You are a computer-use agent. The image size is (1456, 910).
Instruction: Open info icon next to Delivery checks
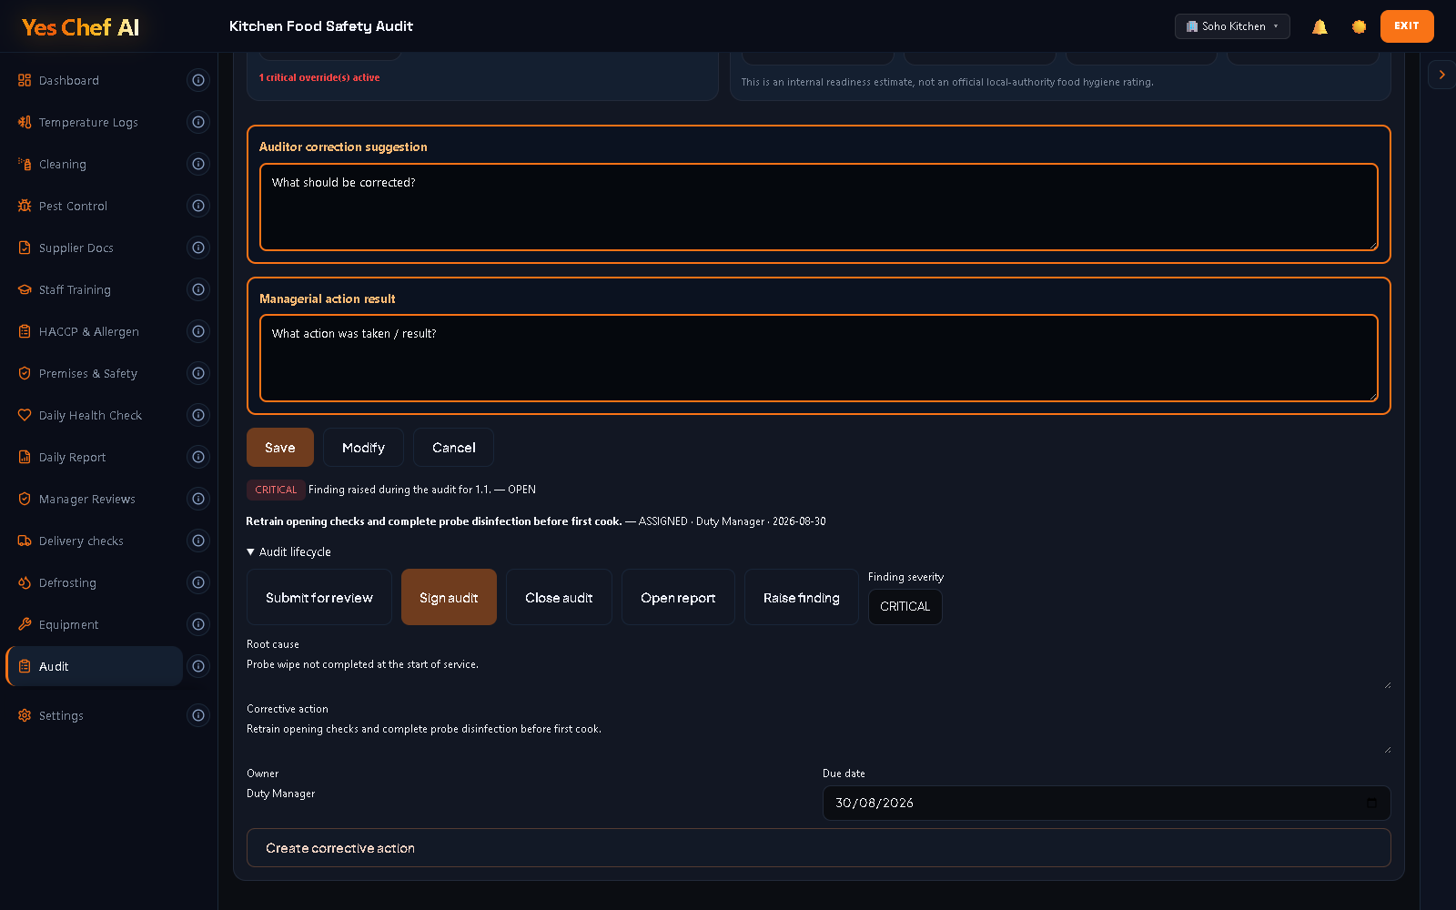(198, 541)
